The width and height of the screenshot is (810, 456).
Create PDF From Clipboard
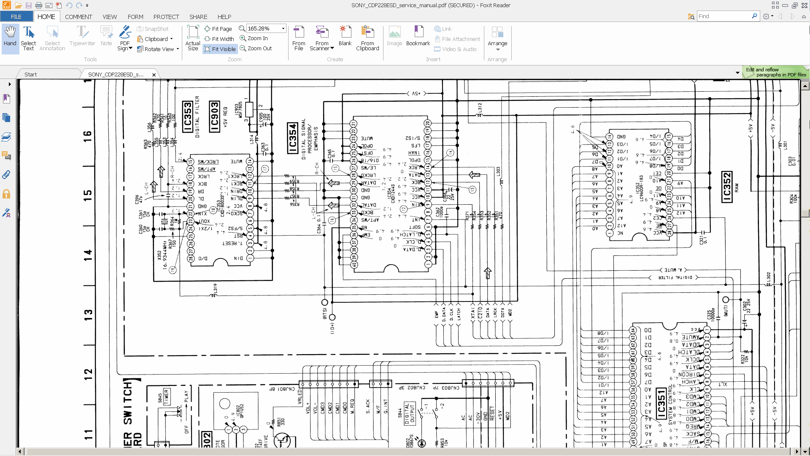[x=367, y=38]
